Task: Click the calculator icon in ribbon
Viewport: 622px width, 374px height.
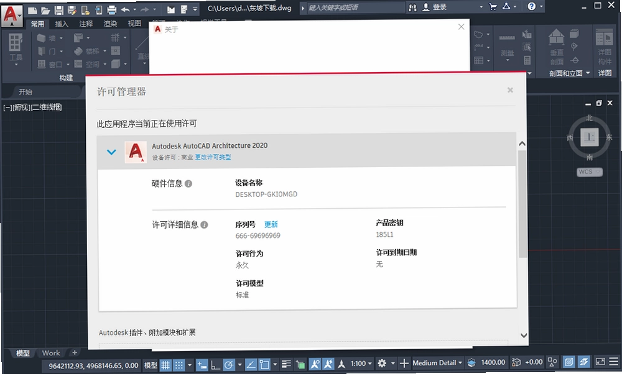Action: tap(527, 60)
